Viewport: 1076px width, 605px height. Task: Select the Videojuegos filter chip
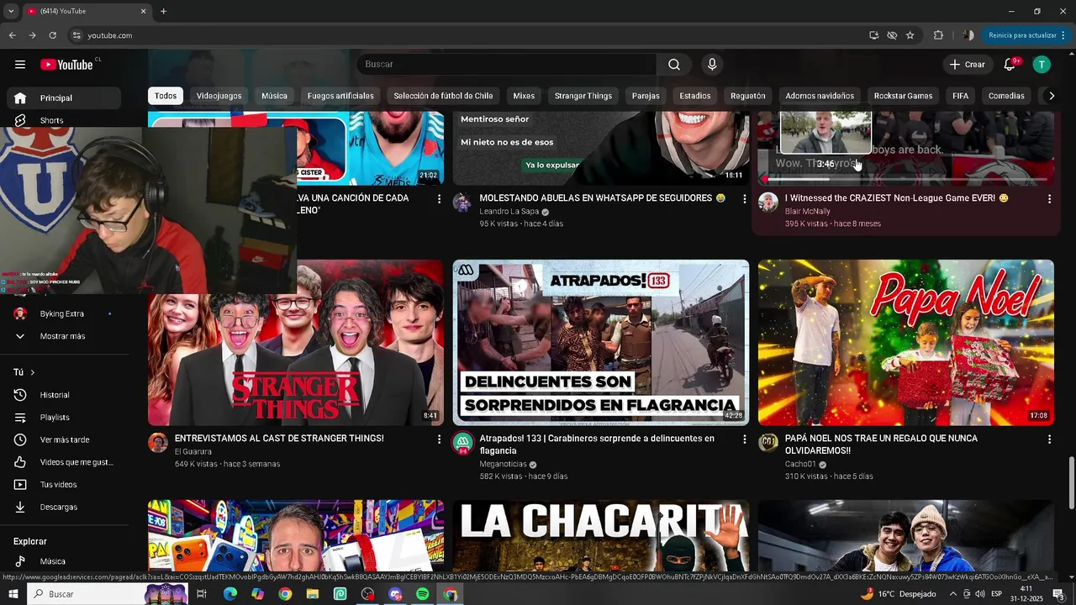click(219, 96)
